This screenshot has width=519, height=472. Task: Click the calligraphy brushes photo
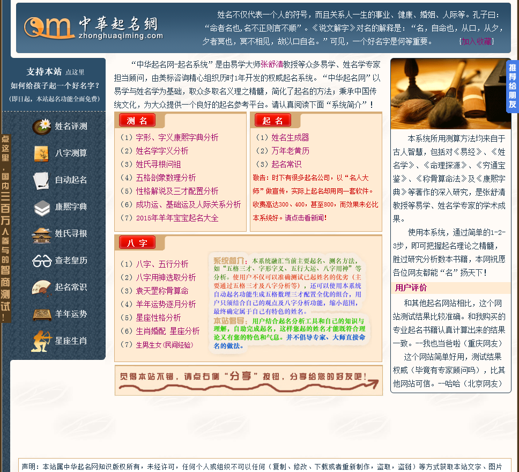[451, 94]
